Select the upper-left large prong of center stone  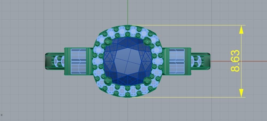pos(108,41)
